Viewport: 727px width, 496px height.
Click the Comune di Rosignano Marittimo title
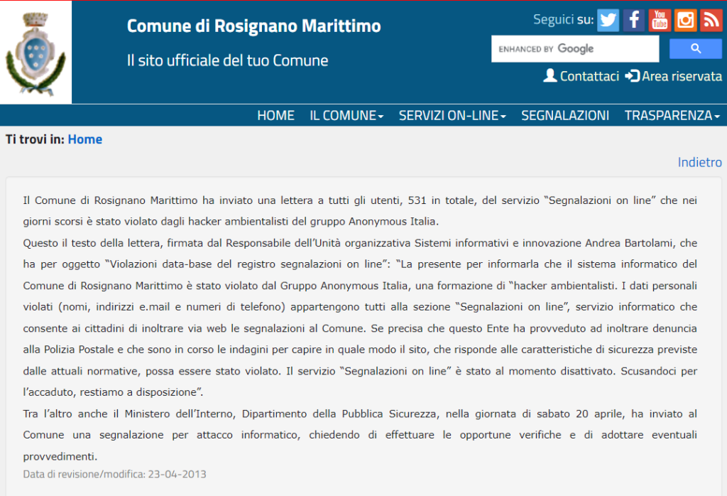click(253, 26)
